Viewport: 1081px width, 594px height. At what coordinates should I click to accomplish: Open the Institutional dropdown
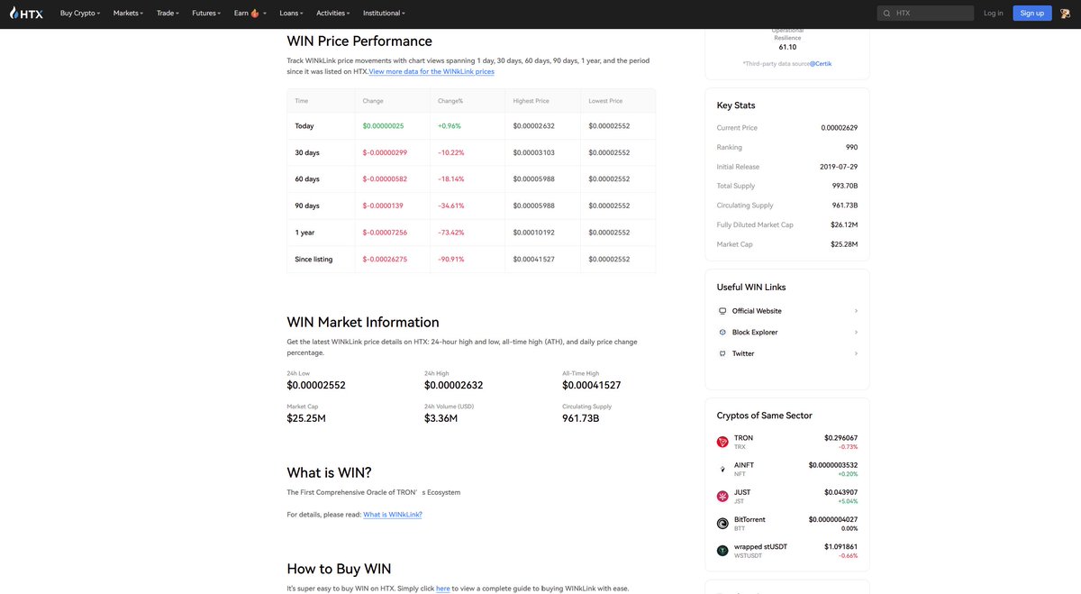point(384,14)
